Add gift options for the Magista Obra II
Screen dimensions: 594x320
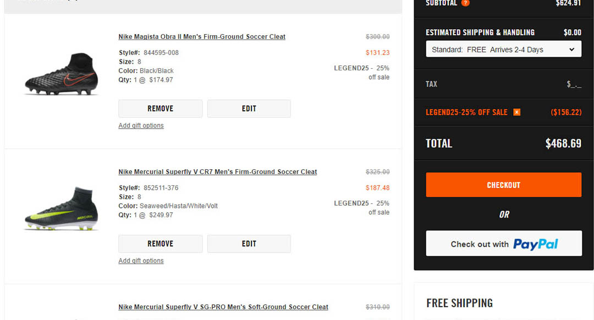141,125
